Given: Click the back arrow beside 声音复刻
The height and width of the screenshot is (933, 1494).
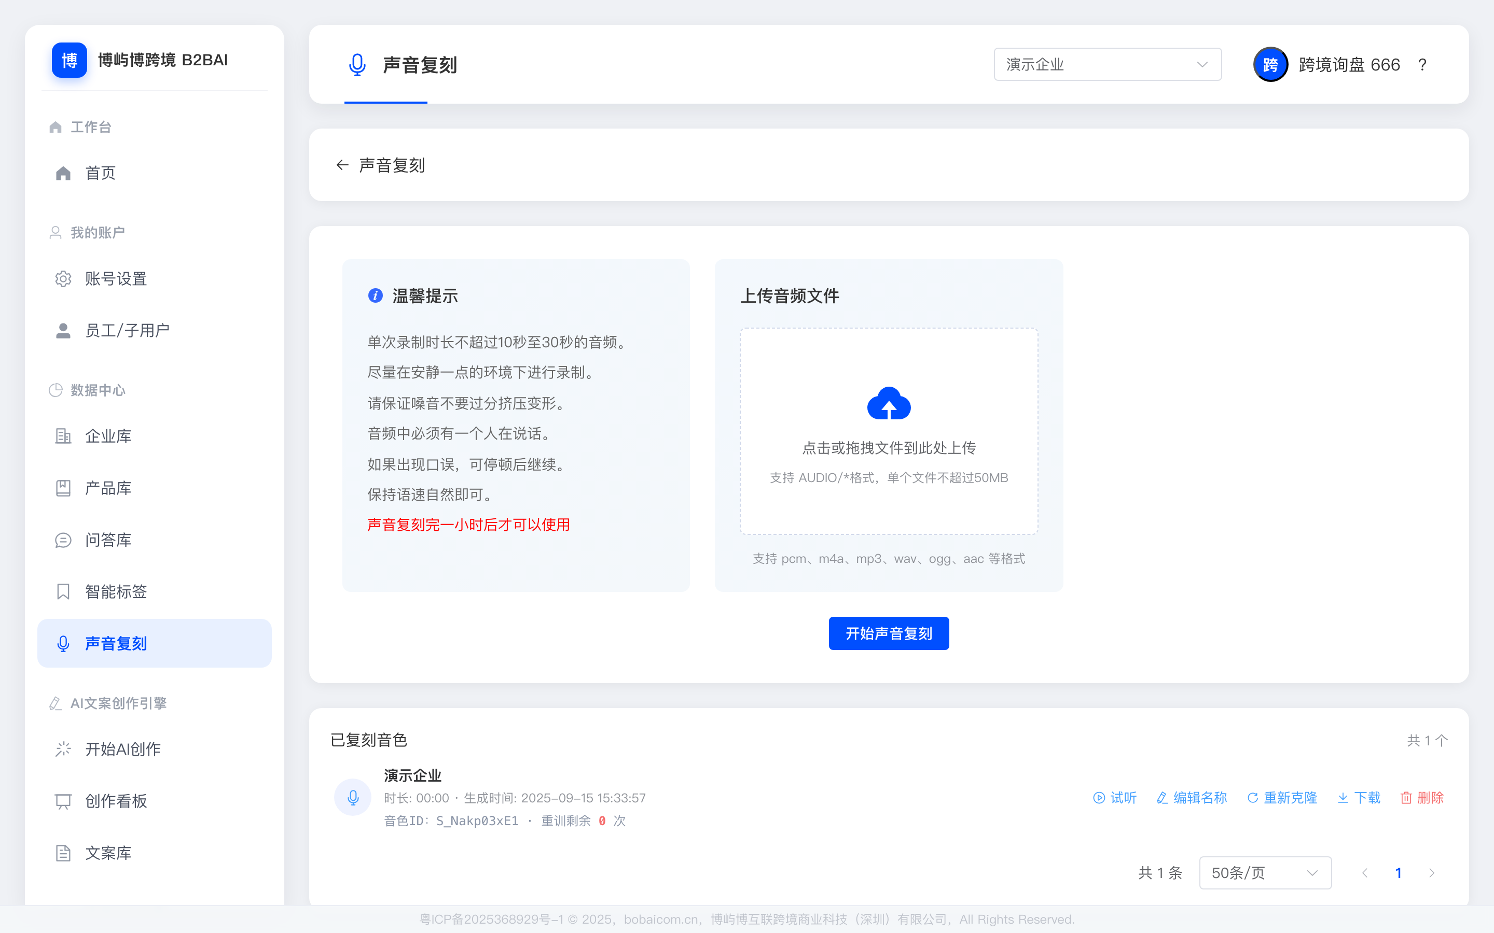Looking at the screenshot, I should click(x=342, y=165).
